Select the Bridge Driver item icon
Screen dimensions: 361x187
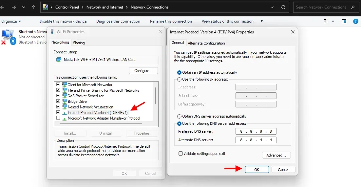(x=65, y=101)
